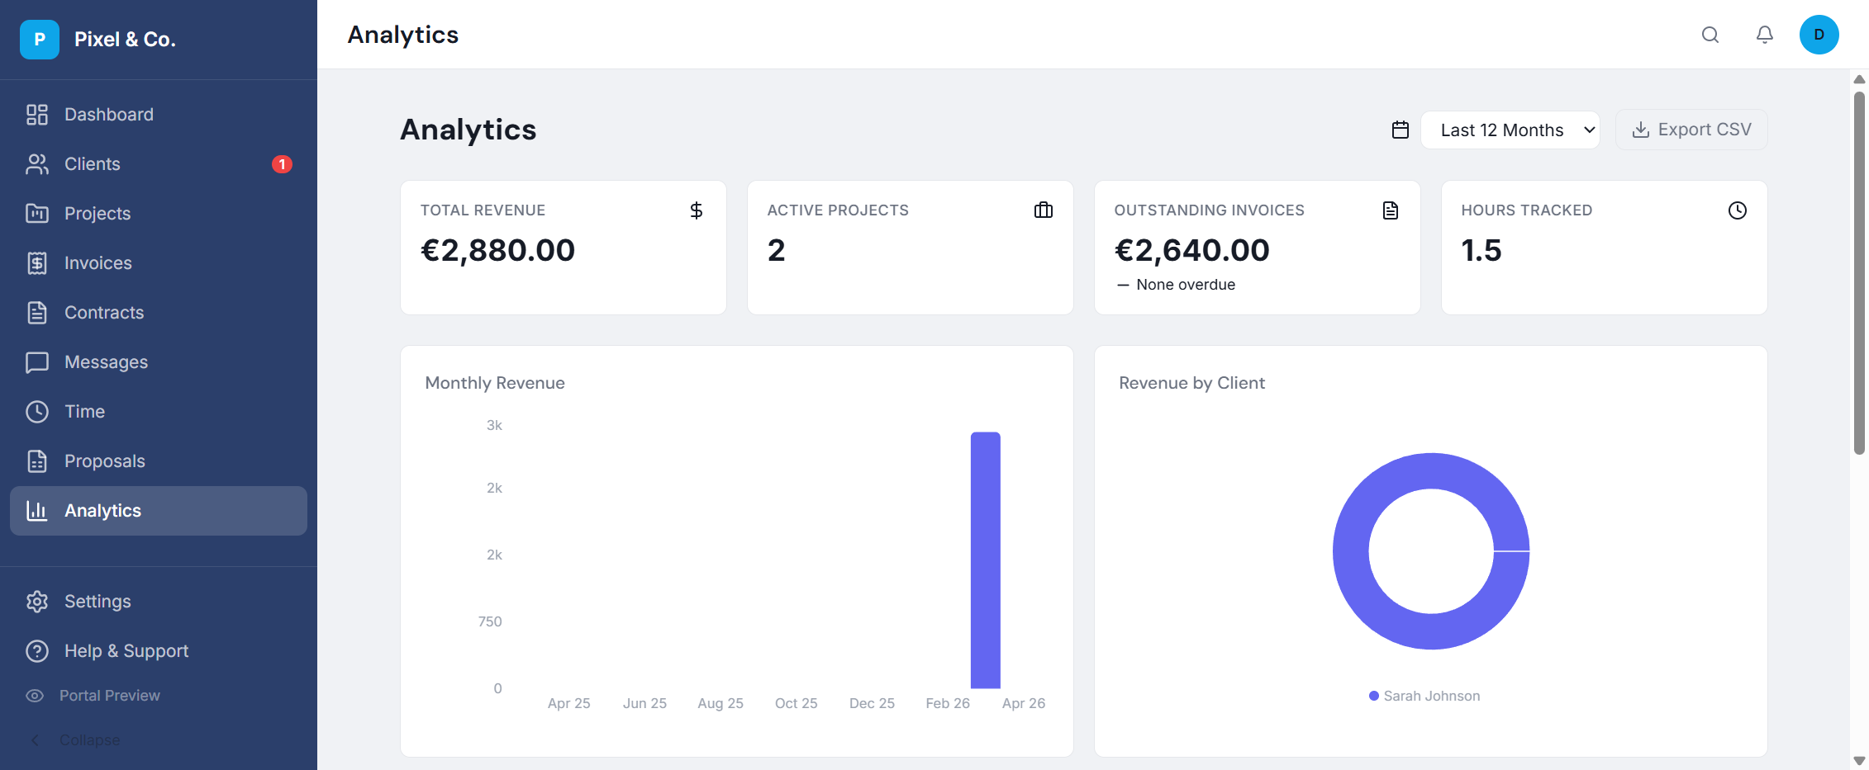Click the briefcase icon on Active Projects card
The image size is (1869, 770).
(x=1043, y=210)
